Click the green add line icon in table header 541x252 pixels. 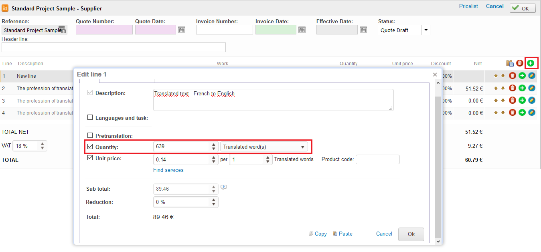click(531, 63)
